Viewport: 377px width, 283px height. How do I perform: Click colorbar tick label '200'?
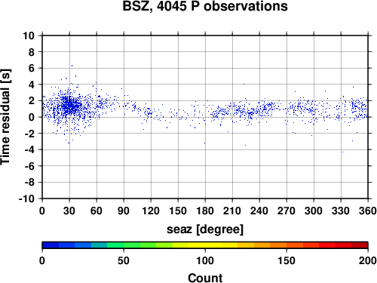click(368, 260)
